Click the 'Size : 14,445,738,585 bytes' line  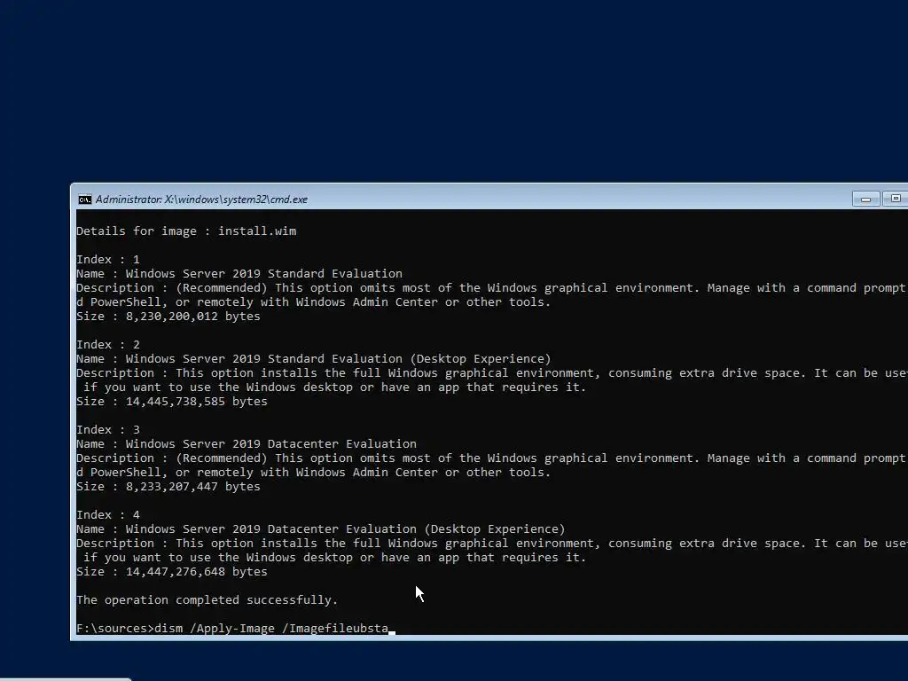(x=172, y=402)
